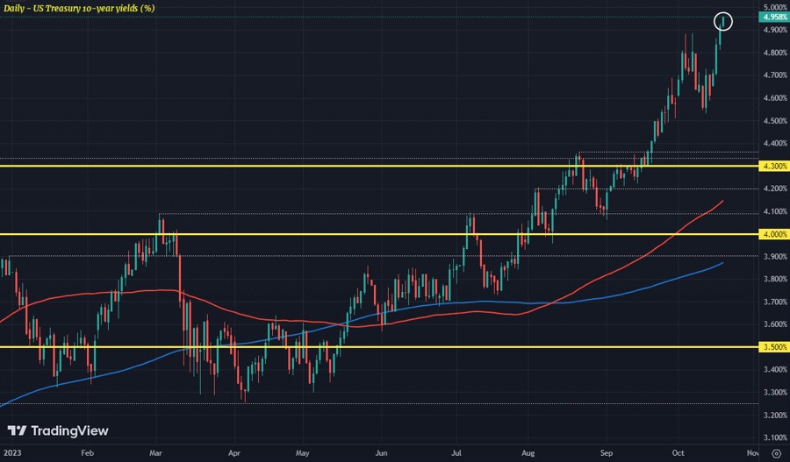Click the 3.300% price axis label
This screenshot has height=462, width=790.
(x=775, y=393)
